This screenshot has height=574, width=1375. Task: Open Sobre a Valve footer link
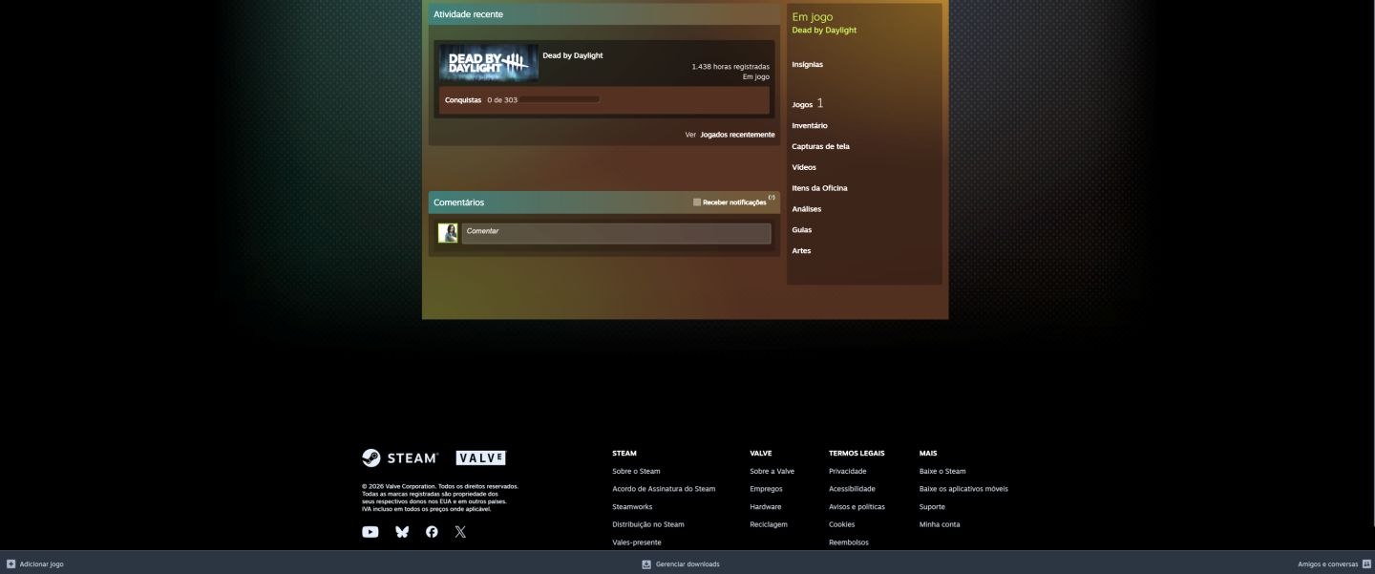click(x=772, y=471)
